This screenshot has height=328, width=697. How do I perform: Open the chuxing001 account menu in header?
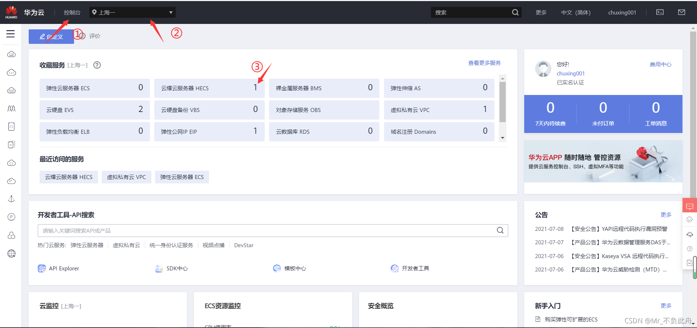coord(622,12)
